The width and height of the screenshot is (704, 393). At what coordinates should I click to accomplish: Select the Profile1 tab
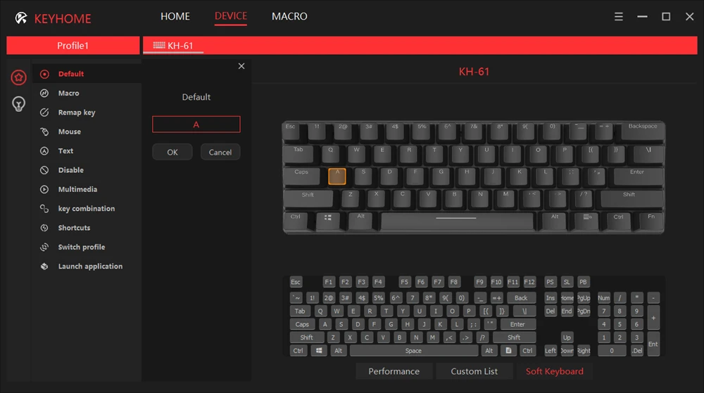coord(73,46)
